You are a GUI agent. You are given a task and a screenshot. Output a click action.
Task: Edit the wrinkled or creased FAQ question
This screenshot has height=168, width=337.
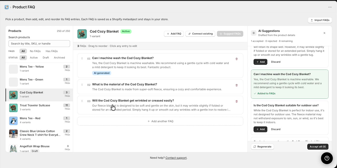(x=133, y=101)
